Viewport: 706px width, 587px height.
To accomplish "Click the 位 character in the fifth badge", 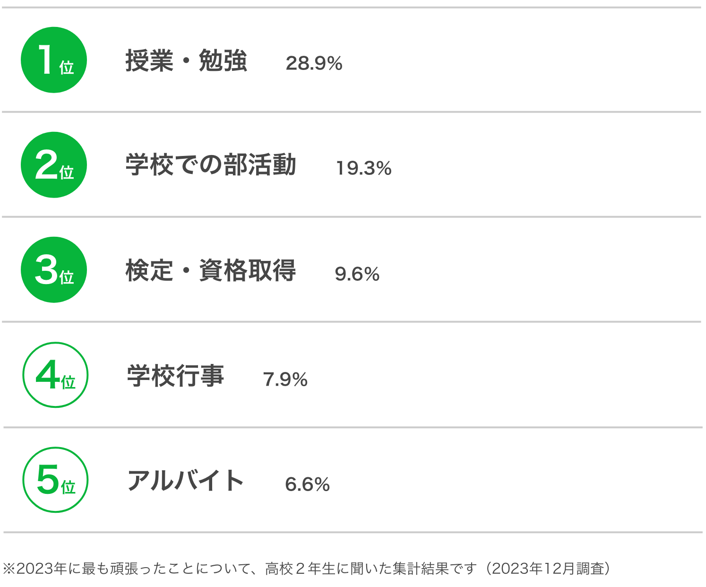I will click(68, 487).
